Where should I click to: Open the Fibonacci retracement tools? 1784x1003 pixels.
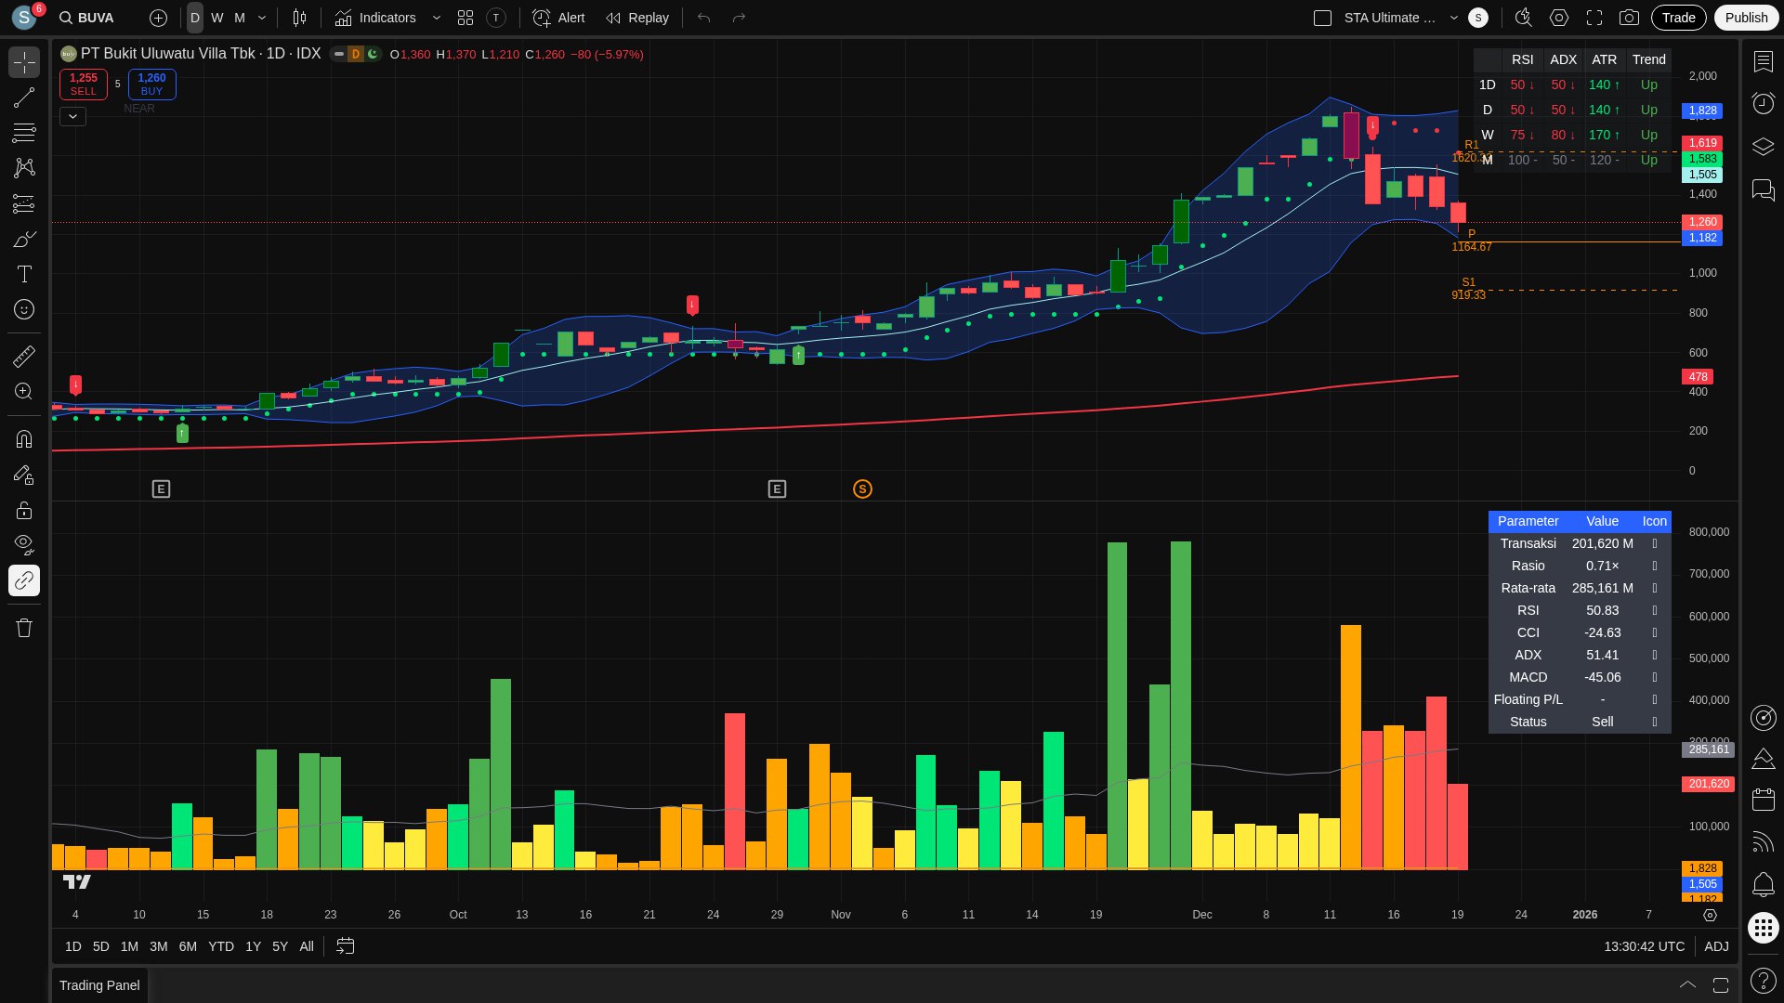24,133
